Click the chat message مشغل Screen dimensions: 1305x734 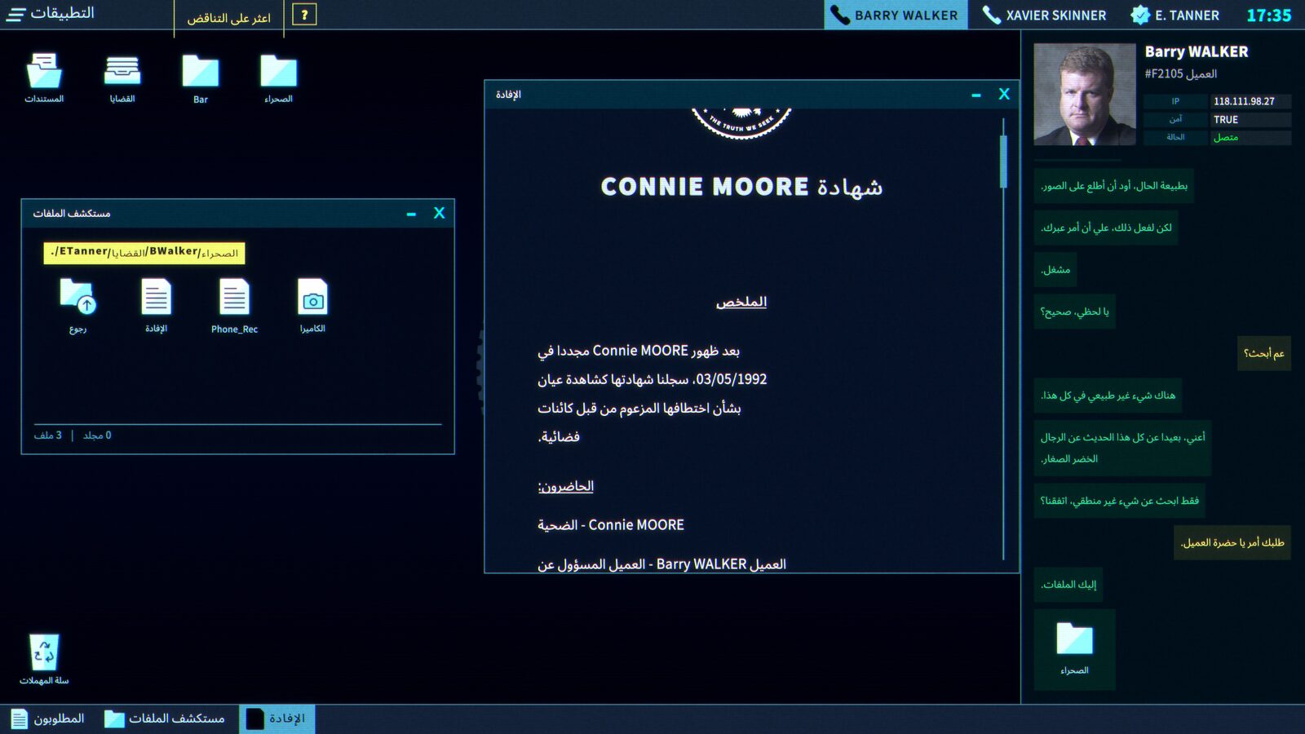[x=1055, y=269]
